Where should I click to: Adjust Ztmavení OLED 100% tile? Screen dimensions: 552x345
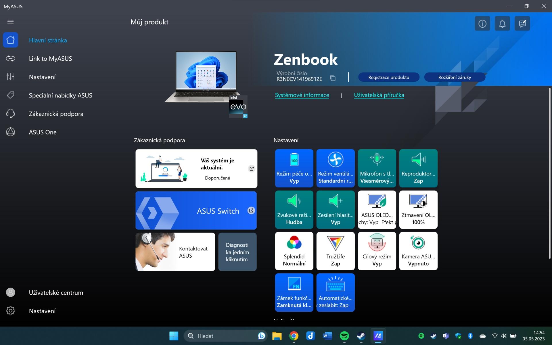coord(418,210)
